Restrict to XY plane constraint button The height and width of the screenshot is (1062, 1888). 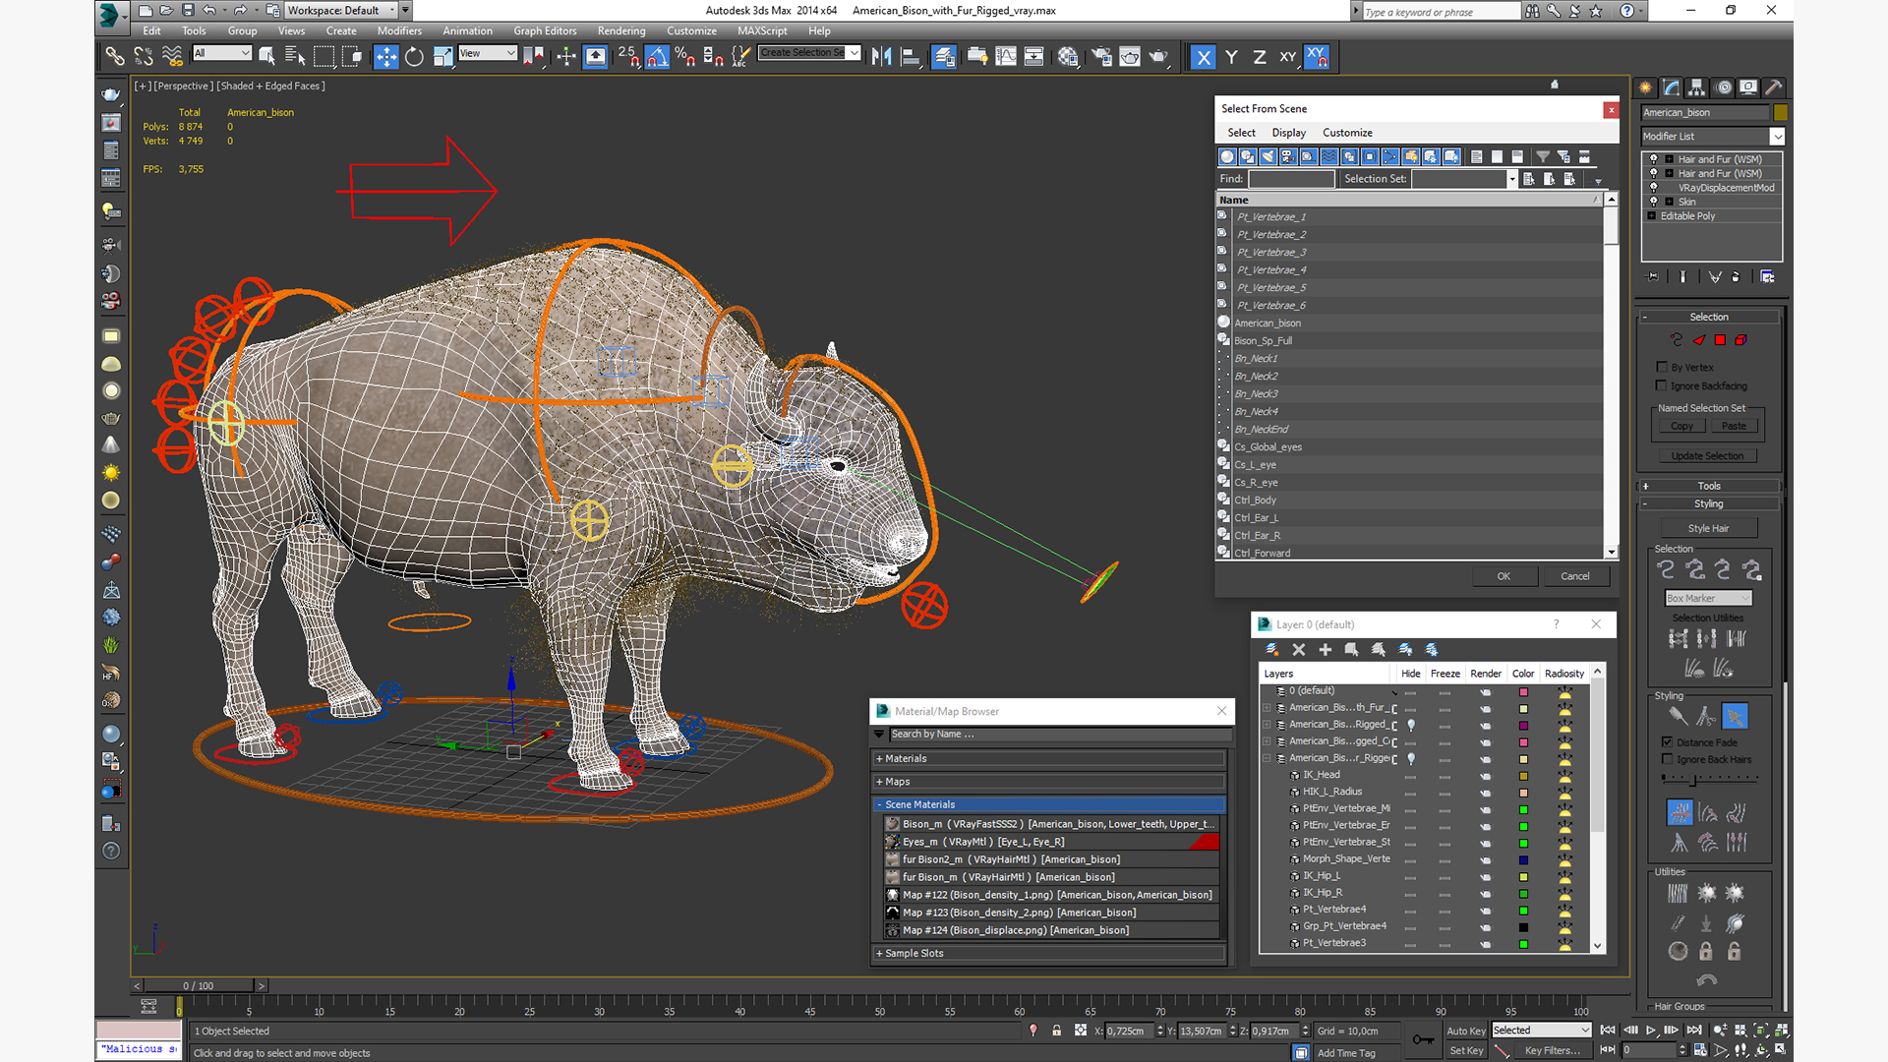point(1288,57)
